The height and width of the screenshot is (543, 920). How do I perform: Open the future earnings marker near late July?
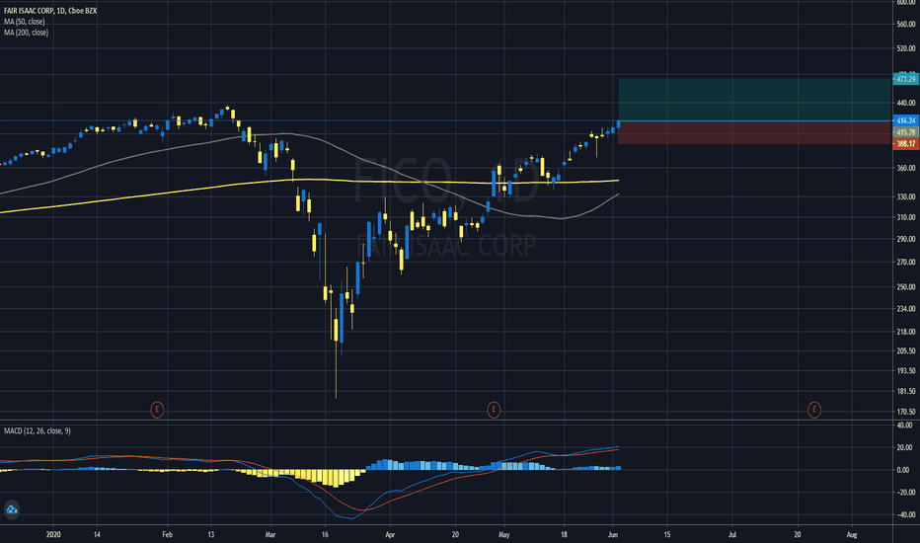tap(813, 409)
